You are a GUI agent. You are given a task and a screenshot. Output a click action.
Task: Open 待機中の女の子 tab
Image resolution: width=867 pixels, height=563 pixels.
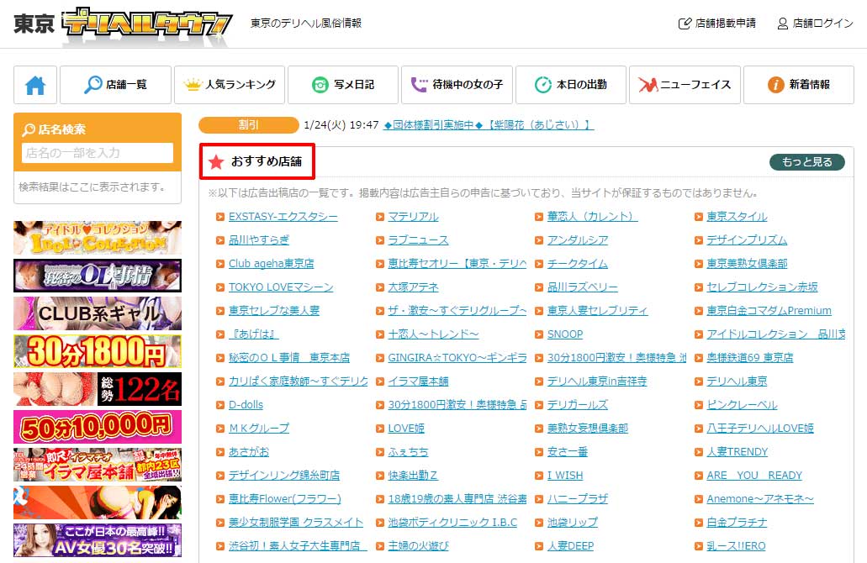pos(457,85)
